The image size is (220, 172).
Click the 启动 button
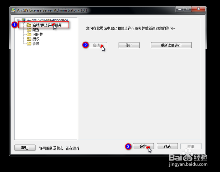(96, 45)
